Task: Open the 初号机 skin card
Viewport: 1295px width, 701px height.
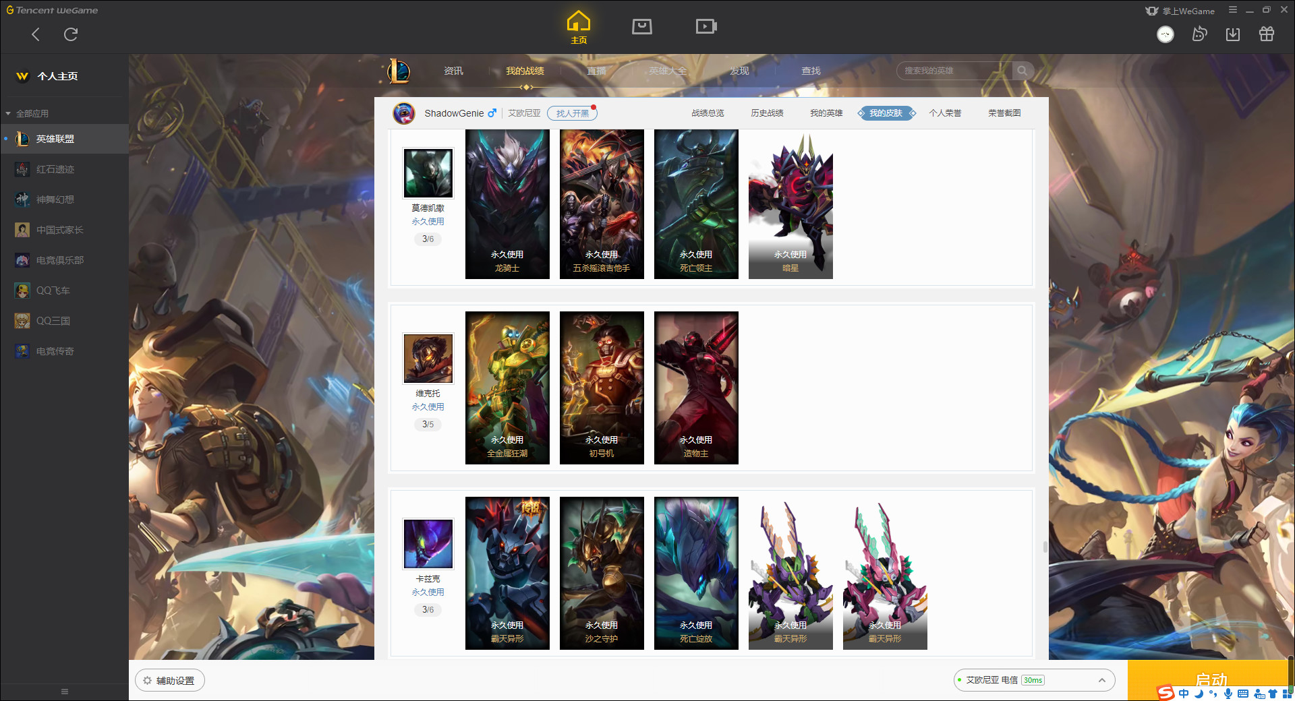Action: click(602, 388)
